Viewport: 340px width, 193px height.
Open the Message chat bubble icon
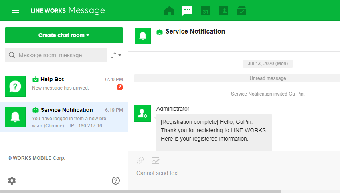click(187, 11)
